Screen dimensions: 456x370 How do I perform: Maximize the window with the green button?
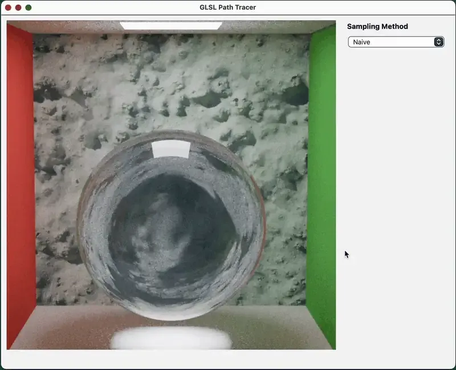[28, 7]
